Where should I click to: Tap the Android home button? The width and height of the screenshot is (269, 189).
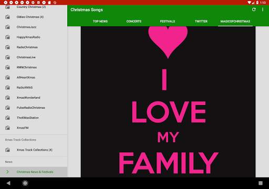(x=25, y=183)
